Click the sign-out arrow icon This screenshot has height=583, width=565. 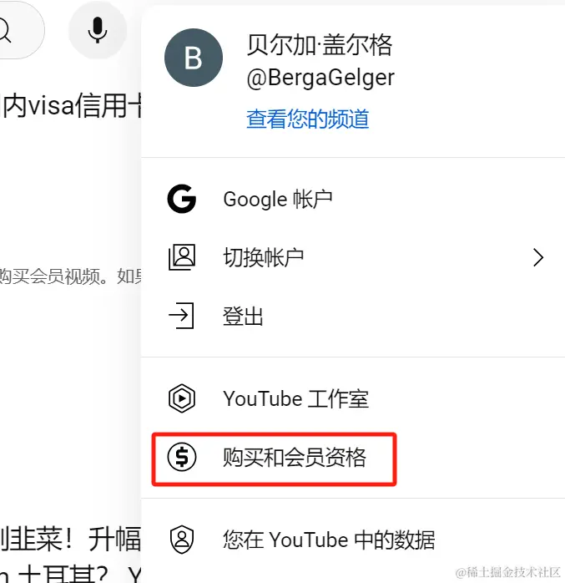[182, 316]
